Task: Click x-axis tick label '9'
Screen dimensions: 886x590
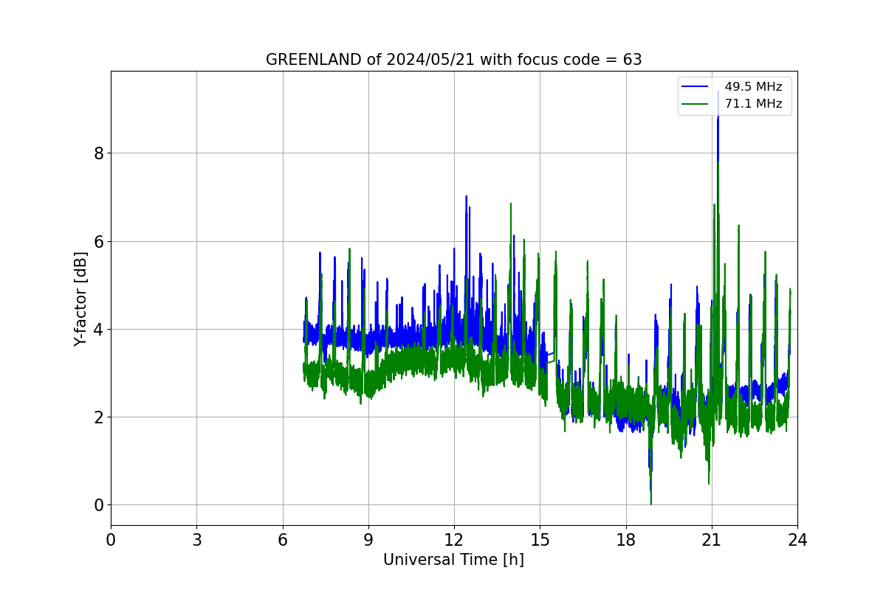Action: (368, 540)
